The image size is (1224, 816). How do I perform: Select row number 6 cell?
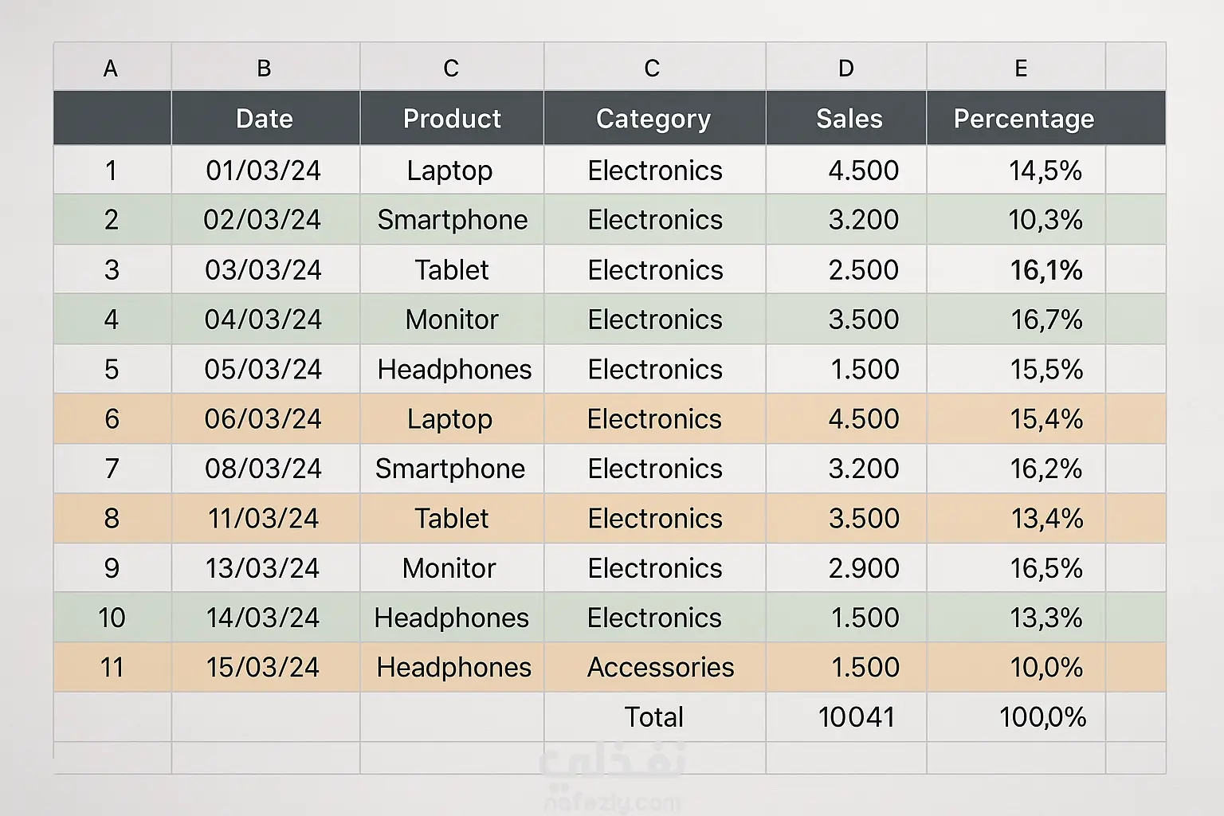pyautogui.click(x=112, y=419)
